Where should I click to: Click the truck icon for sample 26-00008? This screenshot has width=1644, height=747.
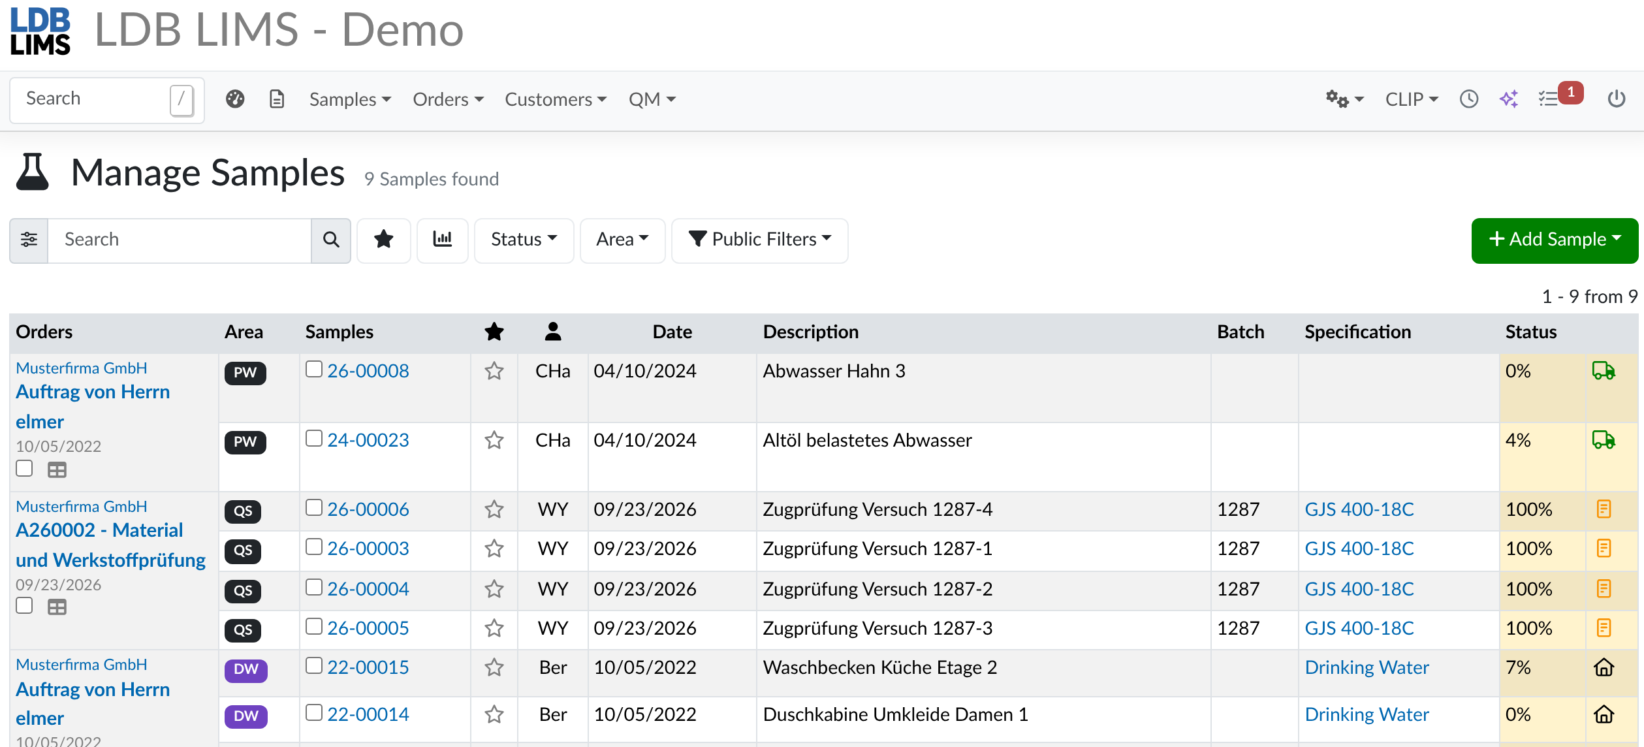point(1604,371)
